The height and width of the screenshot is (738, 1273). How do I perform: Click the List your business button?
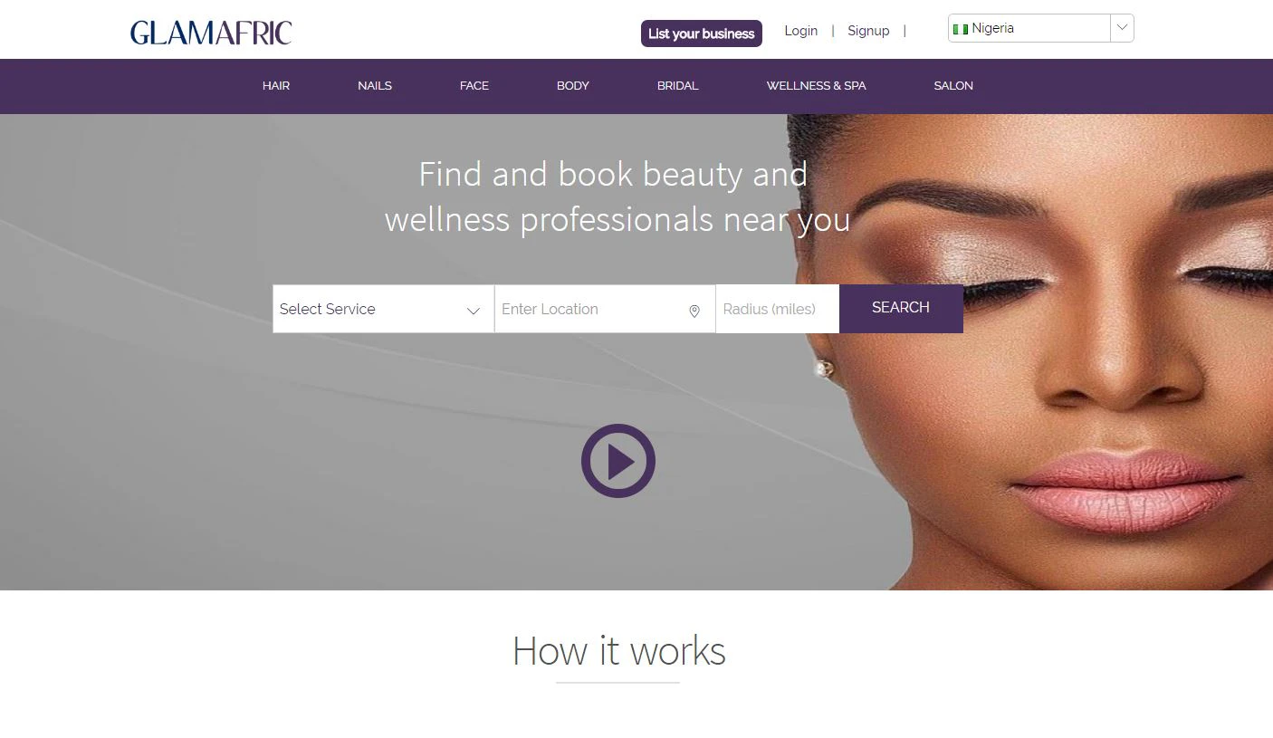(x=702, y=34)
